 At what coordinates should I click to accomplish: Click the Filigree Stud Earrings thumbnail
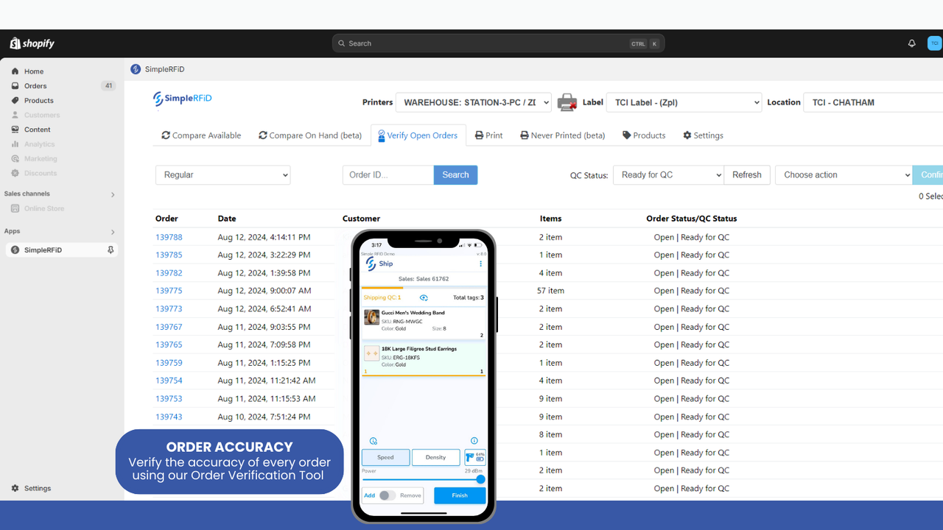[371, 353]
